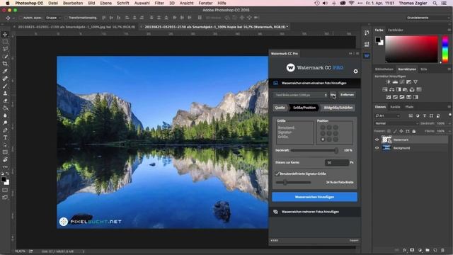Open Thomas Zagler user menu

point(413,3)
